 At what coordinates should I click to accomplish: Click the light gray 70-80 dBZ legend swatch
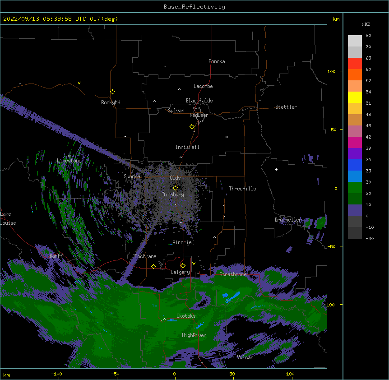355,41
